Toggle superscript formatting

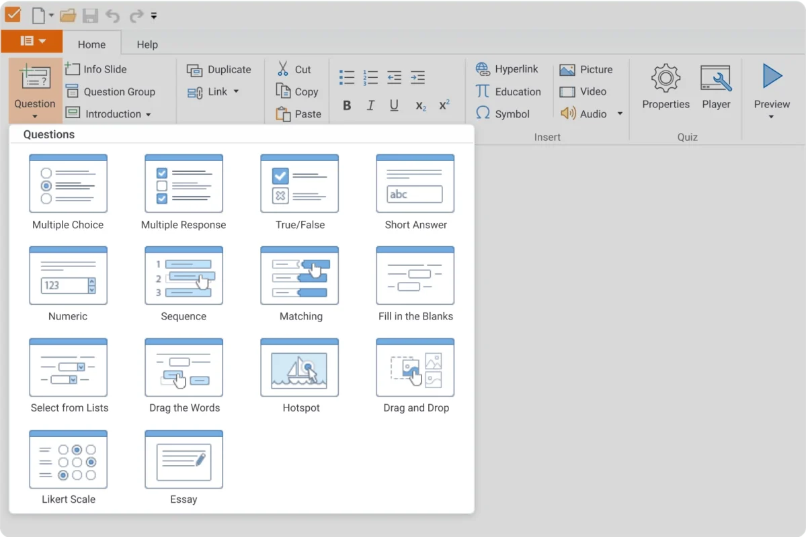[444, 105]
